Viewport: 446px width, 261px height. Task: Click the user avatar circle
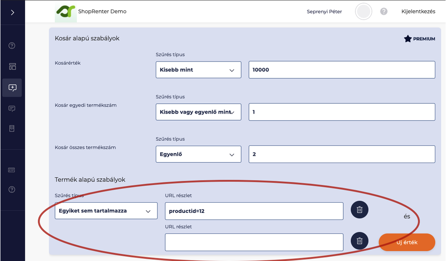(x=363, y=12)
